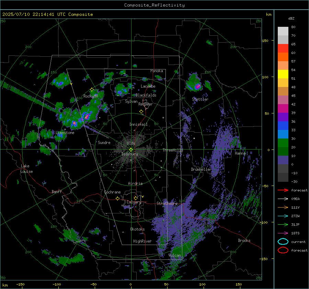Click the Hanna town label

pos(240,153)
